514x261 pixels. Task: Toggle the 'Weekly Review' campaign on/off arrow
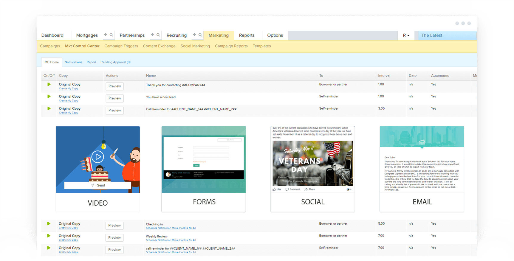[49, 236]
